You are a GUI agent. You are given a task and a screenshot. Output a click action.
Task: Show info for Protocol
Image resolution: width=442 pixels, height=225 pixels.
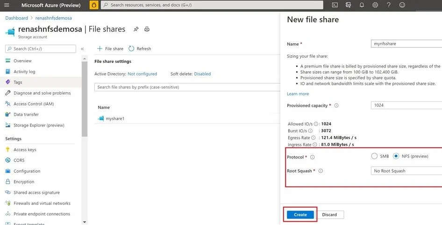[x=312, y=157]
